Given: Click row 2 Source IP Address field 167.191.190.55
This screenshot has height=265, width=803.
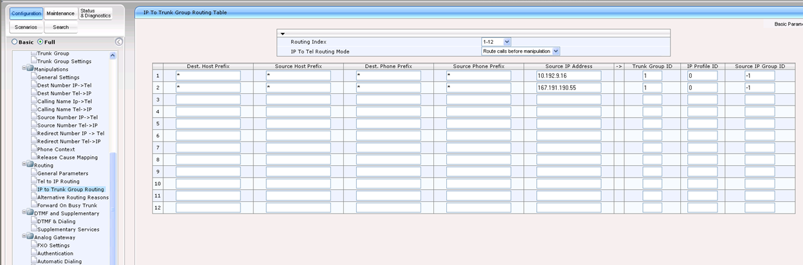Looking at the screenshot, I should click(568, 87).
